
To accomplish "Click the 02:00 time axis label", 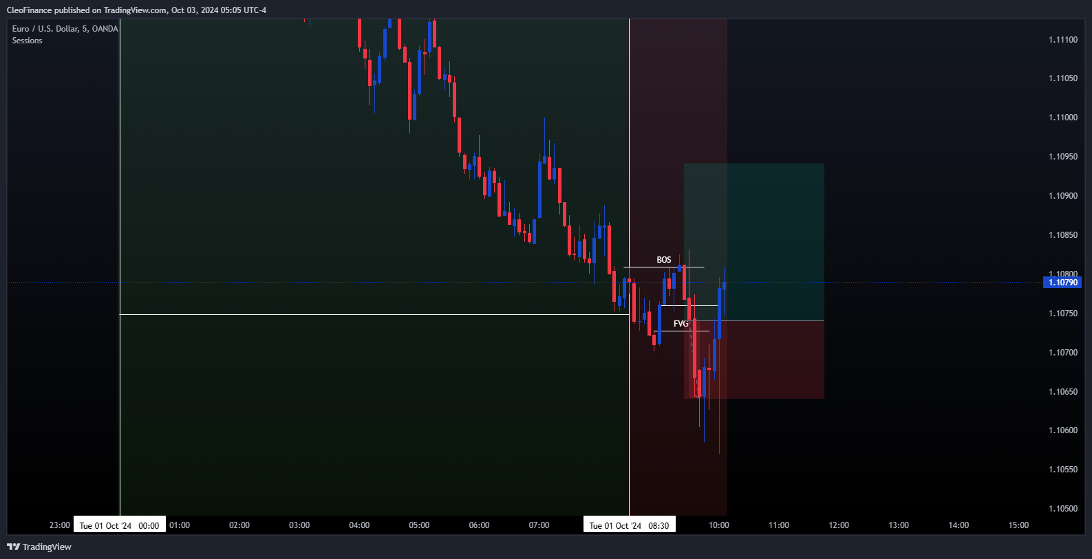I will 239,525.
